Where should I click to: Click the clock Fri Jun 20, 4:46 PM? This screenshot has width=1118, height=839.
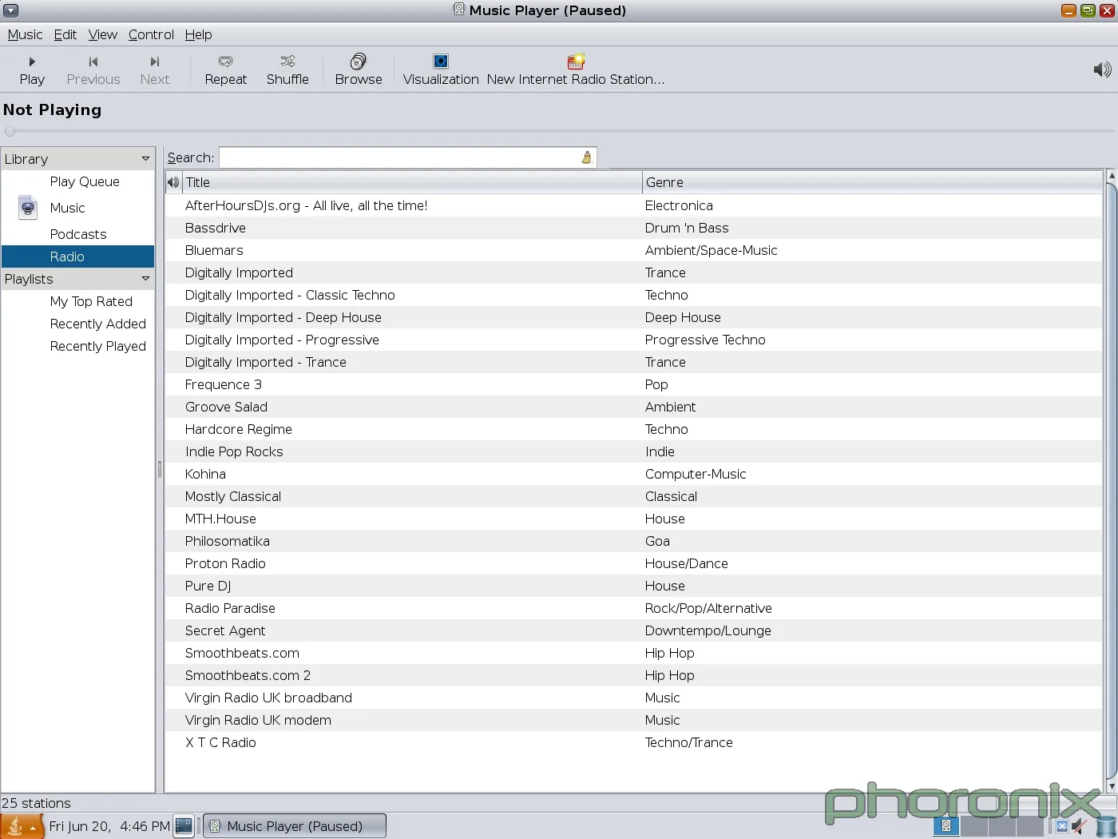pos(109,826)
